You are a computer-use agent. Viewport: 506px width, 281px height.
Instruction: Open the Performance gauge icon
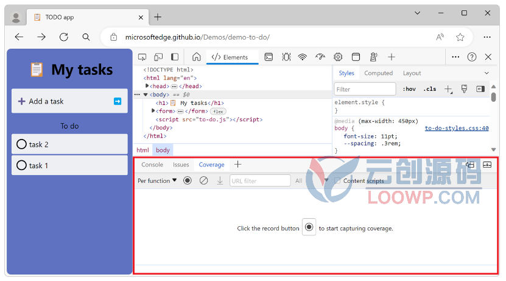tap(320, 57)
